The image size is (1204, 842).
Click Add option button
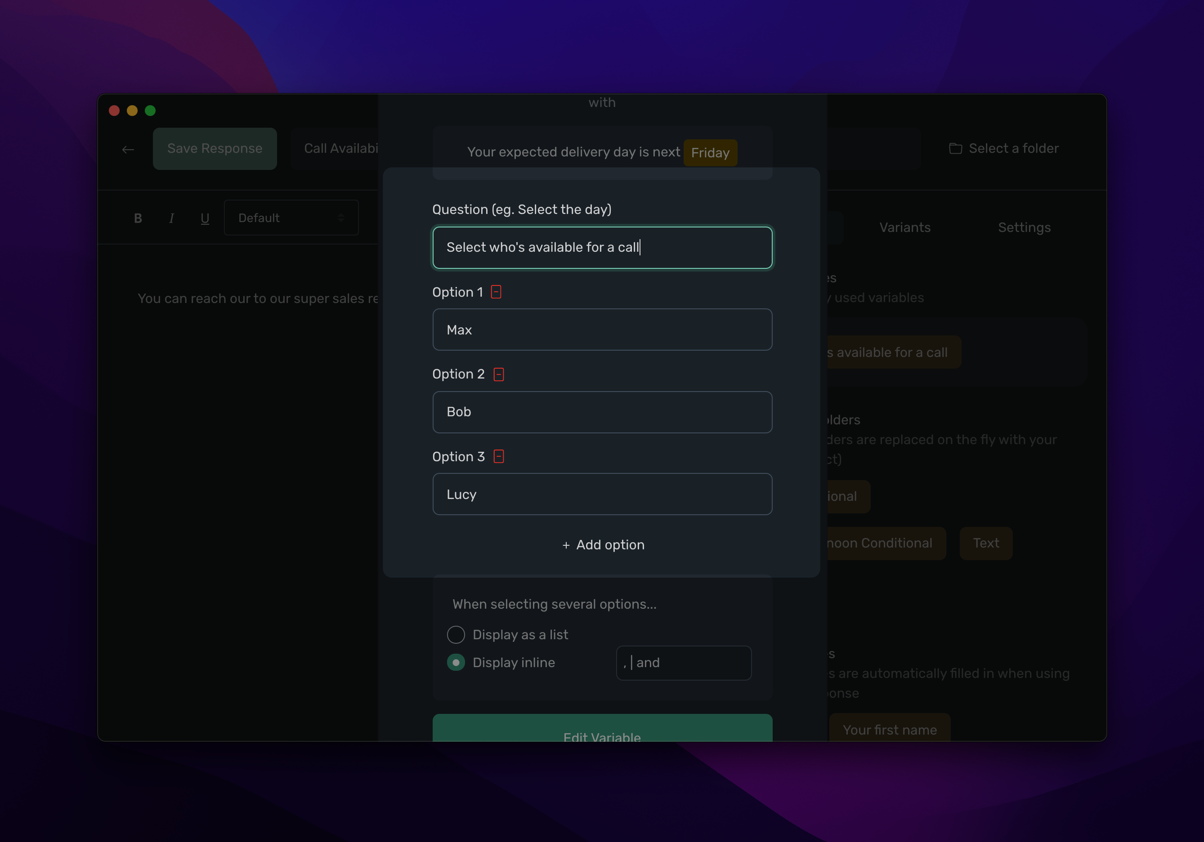pos(603,545)
